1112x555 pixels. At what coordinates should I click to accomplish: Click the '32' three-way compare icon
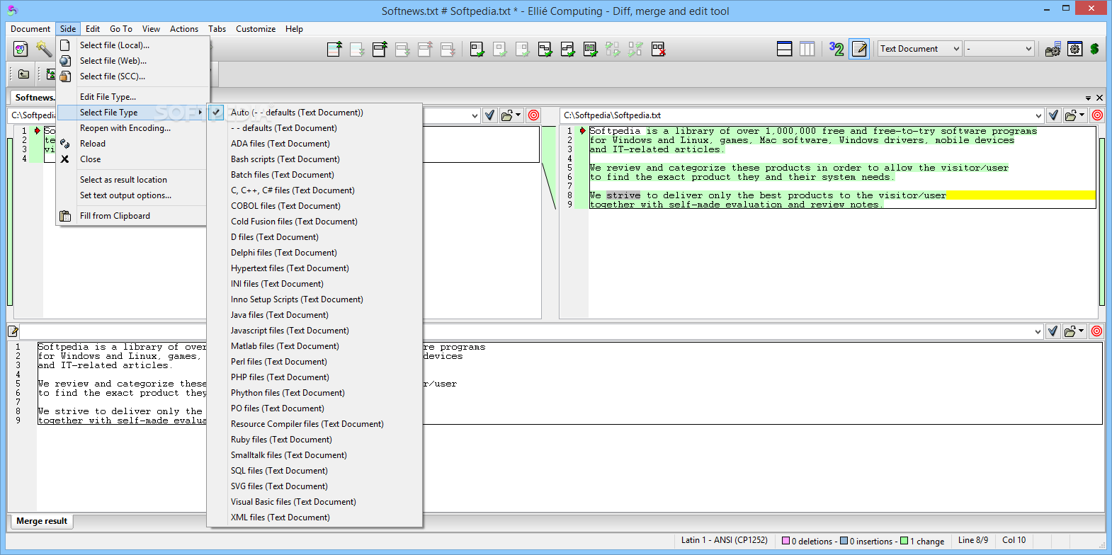coord(836,49)
